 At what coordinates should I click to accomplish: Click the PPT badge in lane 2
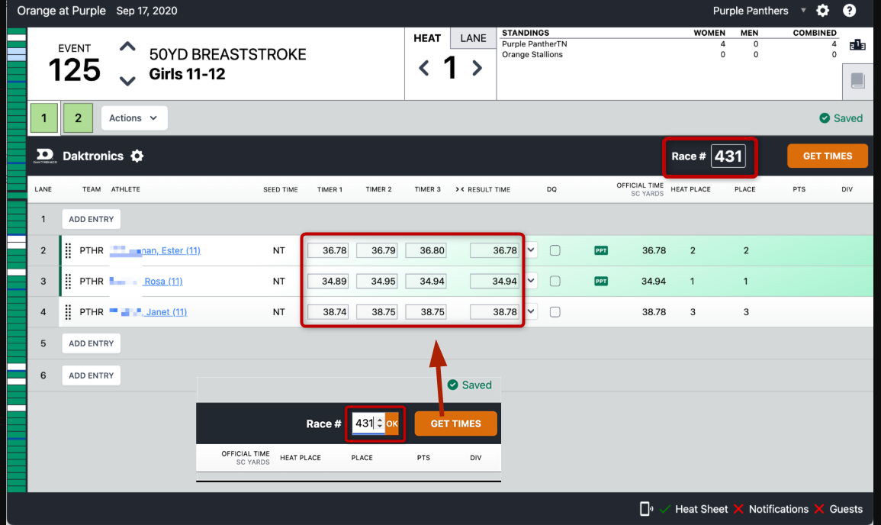pos(601,250)
